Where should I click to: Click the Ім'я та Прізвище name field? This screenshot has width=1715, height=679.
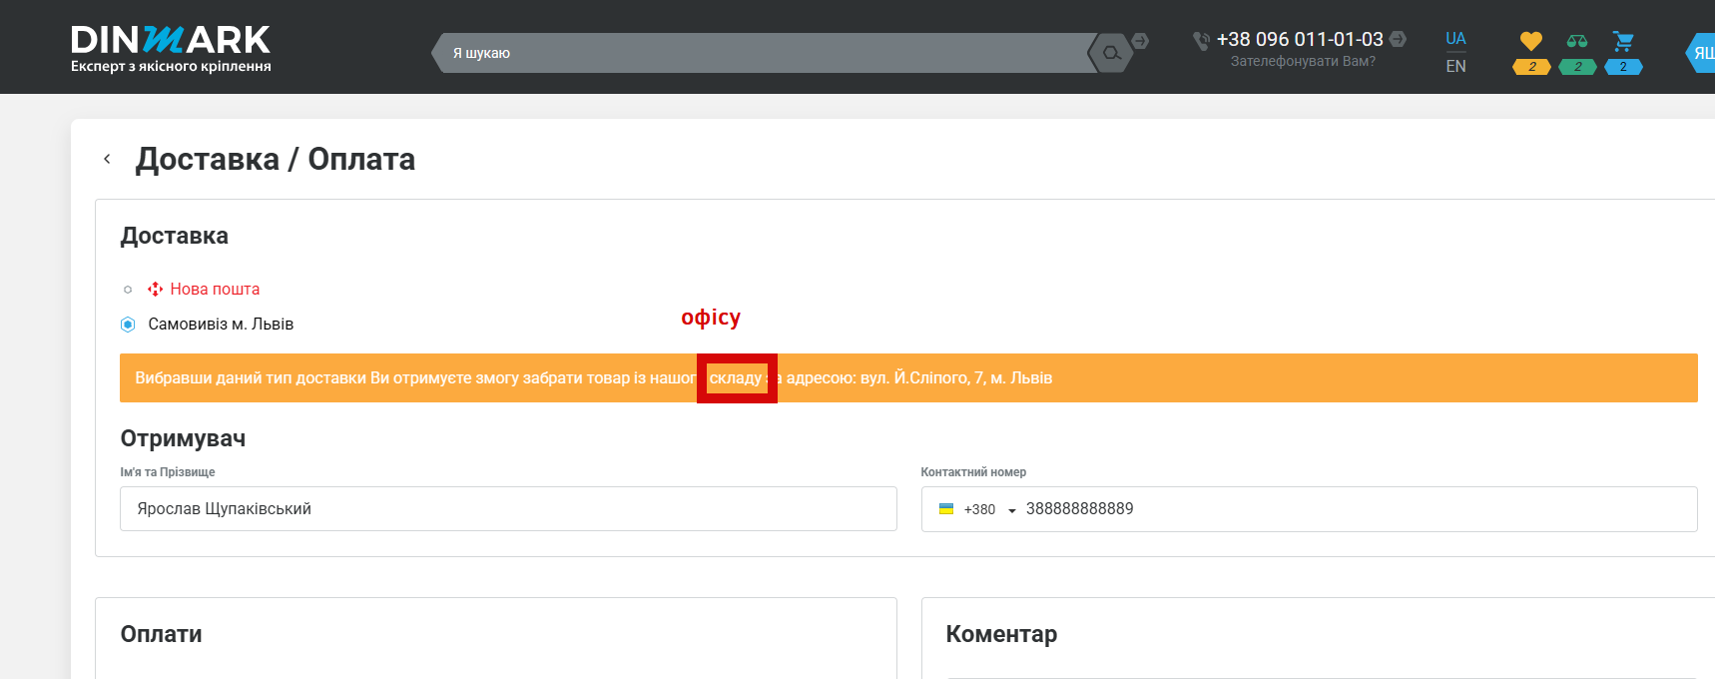coord(508,509)
